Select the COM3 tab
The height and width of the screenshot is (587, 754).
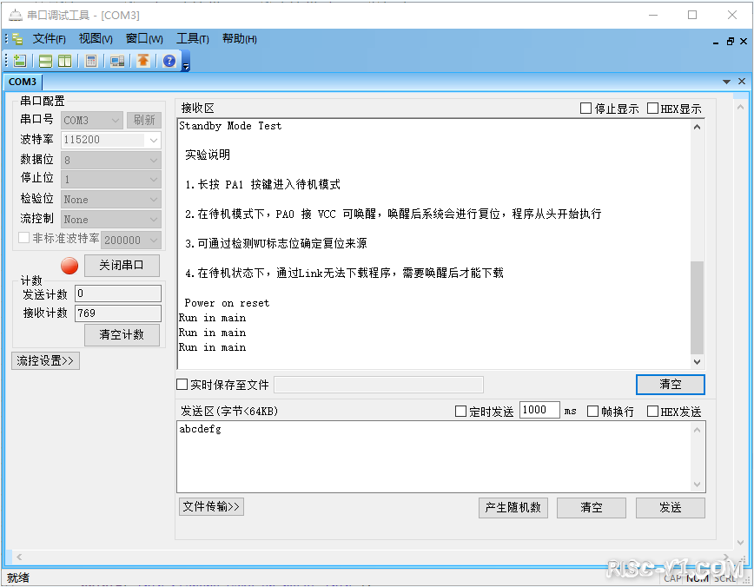pyautogui.click(x=23, y=82)
